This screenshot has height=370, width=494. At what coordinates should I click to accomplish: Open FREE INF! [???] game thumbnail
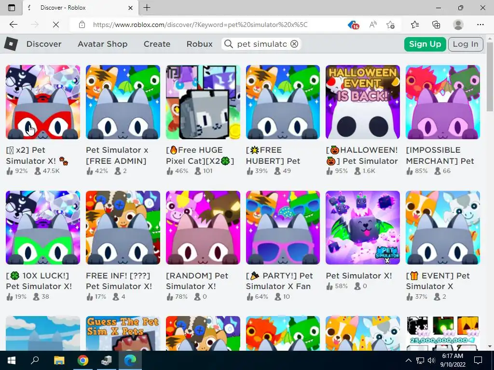pos(123,227)
